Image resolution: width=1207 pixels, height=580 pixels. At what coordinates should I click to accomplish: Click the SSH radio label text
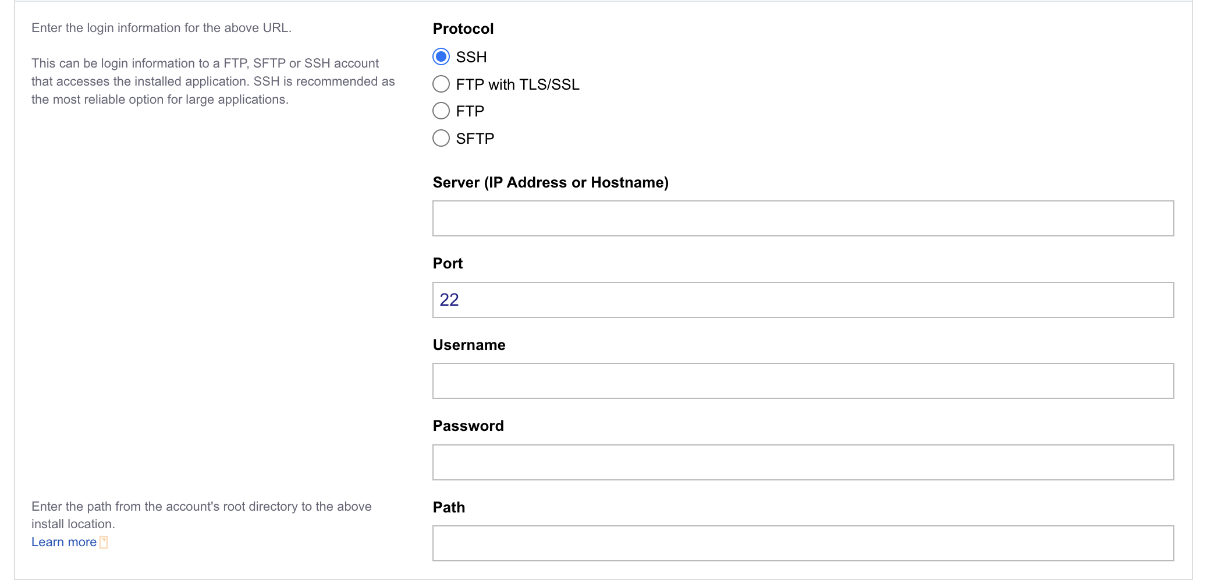point(471,56)
